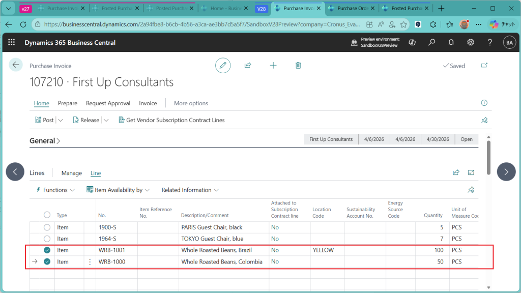This screenshot has height=293, width=521.
Task: Open the Business Central search magnifier
Action: pyautogui.click(x=431, y=43)
